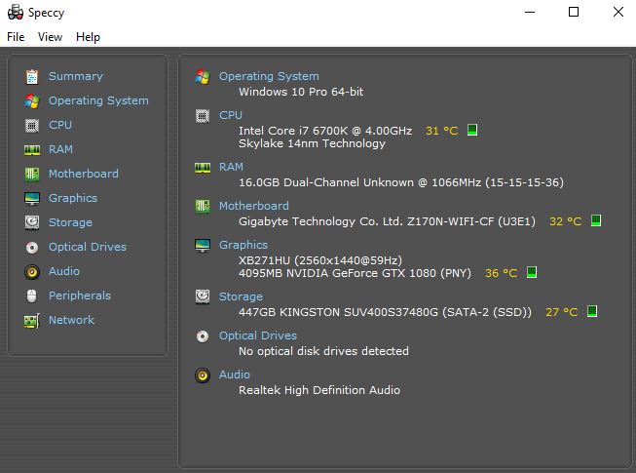636x473 pixels.
Task: Click the Graphics monitor icon in the sidebar
Action: point(32,198)
